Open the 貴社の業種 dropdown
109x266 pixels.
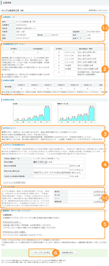(40, 162)
